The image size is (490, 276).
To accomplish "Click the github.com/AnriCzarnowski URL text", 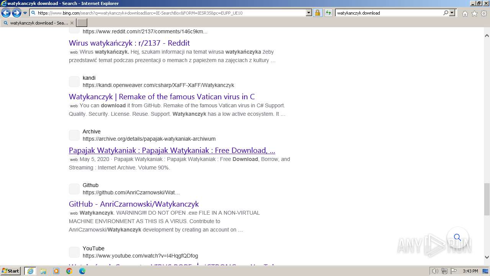I will tap(131, 192).
